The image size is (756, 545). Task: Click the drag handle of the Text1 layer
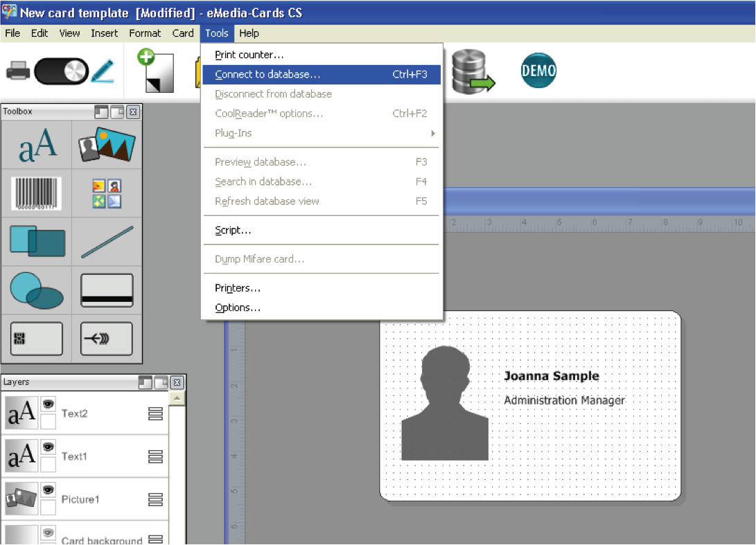[155, 456]
